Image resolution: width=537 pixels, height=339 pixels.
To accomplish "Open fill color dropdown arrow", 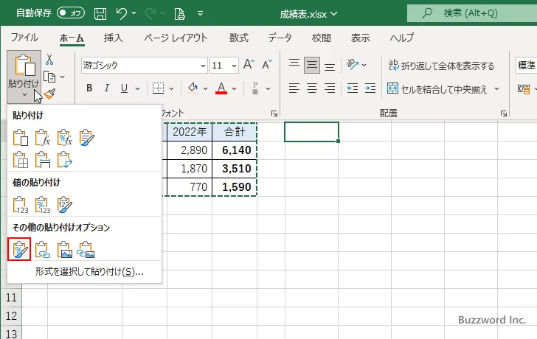I will click(x=205, y=88).
